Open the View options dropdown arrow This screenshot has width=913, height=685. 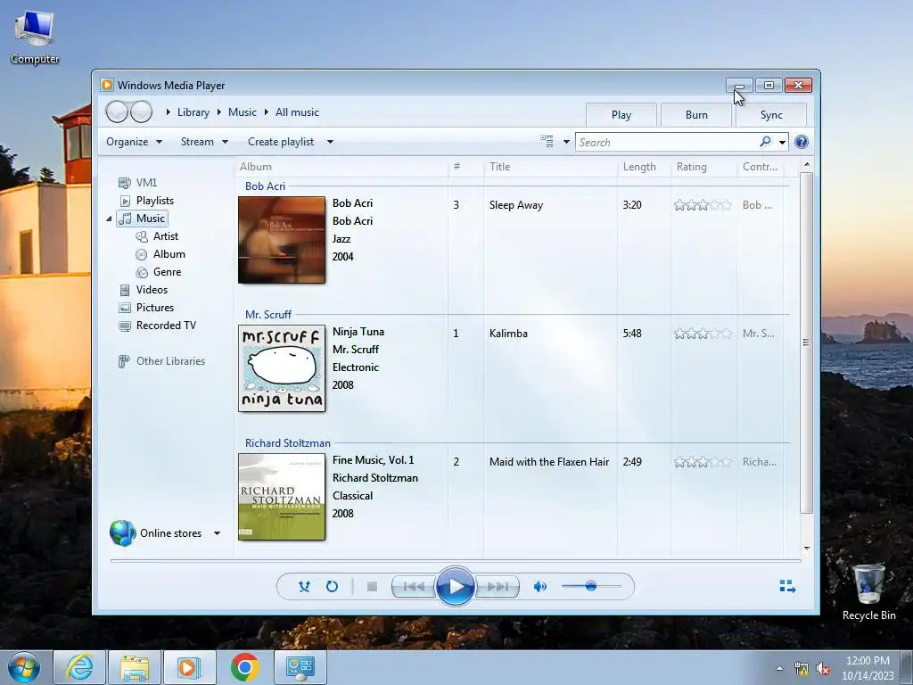coord(566,142)
